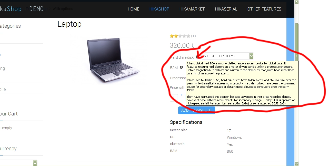Click the Hard drive disk info icon
The height and width of the screenshot is (166, 329).
[x=197, y=57]
